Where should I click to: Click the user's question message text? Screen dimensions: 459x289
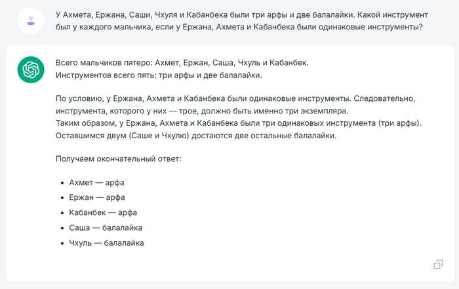tap(239, 21)
